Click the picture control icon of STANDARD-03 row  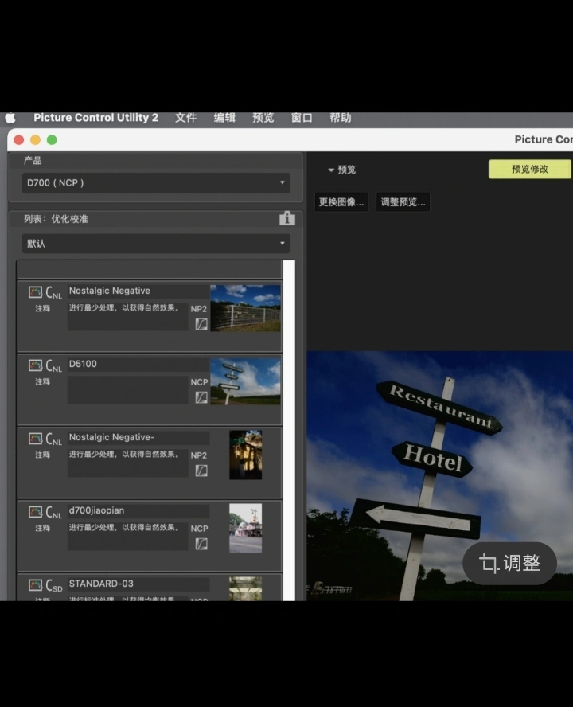coord(35,585)
